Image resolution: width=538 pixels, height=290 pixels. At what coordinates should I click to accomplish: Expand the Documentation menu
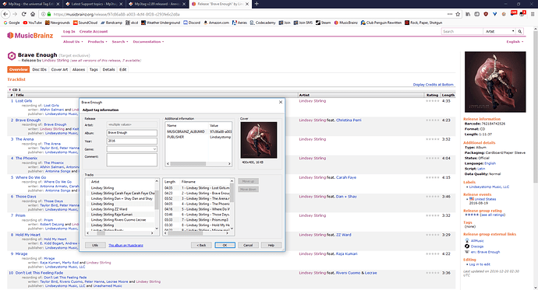[x=148, y=42]
